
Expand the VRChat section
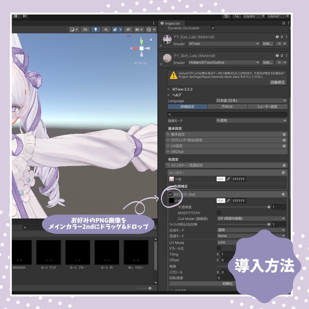pos(226,152)
